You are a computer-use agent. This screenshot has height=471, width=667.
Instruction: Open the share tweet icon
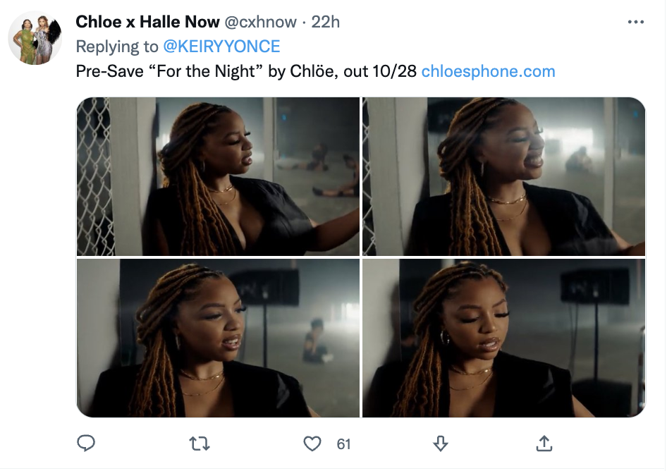[x=544, y=443]
